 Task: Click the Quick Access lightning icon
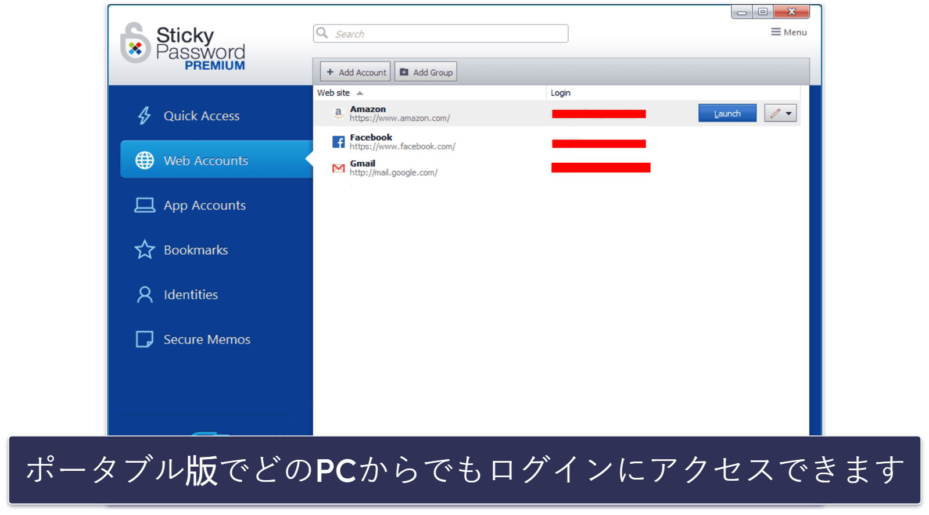pos(144,116)
